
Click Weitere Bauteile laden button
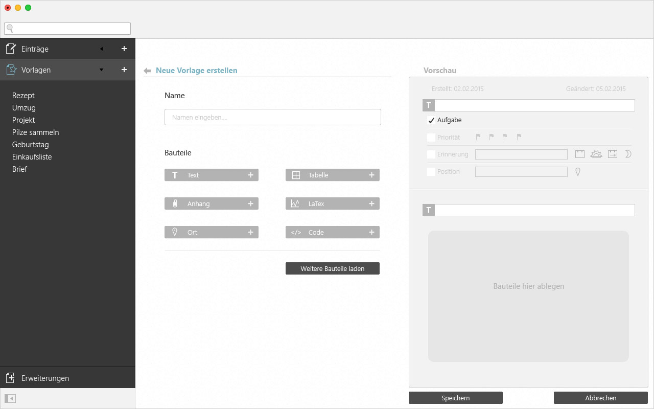(x=332, y=268)
